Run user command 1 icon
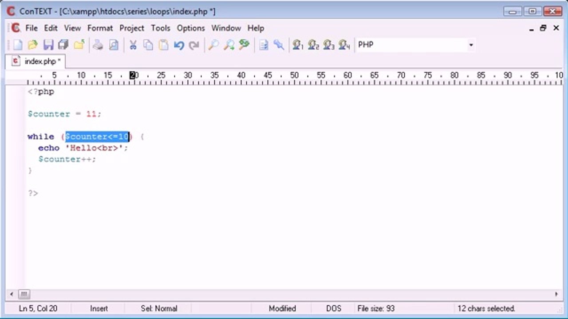The height and width of the screenshot is (319, 568). click(x=298, y=45)
